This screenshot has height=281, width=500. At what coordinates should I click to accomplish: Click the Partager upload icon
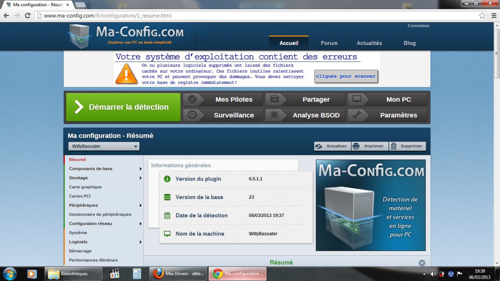(274, 100)
